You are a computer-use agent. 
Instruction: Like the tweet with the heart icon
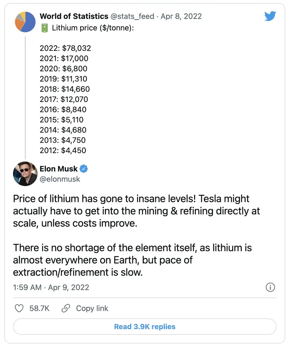(x=19, y=308)
